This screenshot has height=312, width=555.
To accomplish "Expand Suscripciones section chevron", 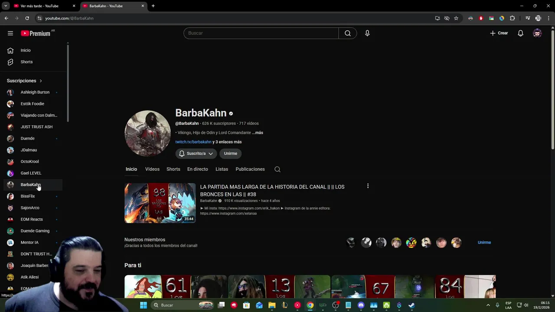I will click(x=41, y=81).
